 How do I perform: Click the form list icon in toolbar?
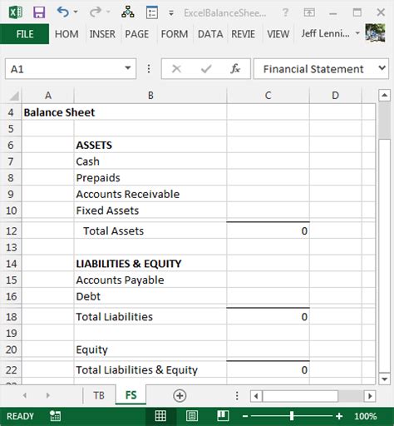(152, 12)
